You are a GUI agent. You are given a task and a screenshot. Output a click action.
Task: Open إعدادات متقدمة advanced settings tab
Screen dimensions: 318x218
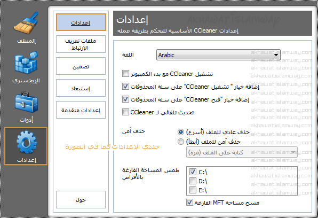(81, 110)
